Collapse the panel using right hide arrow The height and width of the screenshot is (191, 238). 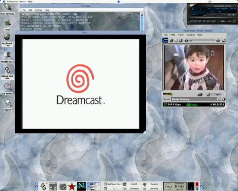[x=201, y=186]
